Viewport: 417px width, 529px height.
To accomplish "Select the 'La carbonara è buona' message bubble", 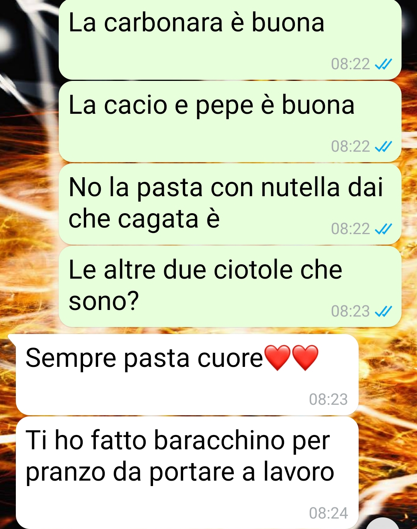I will coord(230,39).
